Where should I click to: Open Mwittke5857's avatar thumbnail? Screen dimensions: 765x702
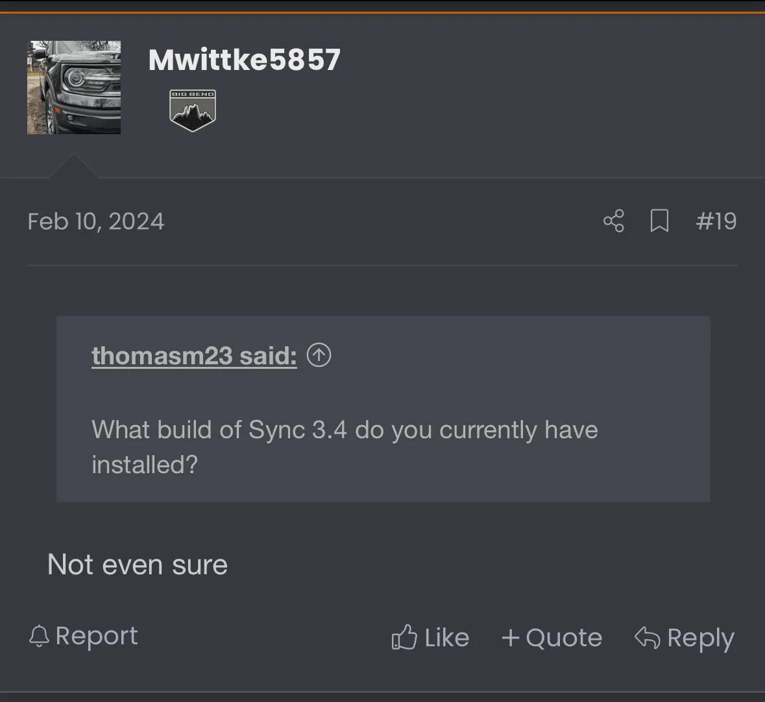click(x=74, y=88)
